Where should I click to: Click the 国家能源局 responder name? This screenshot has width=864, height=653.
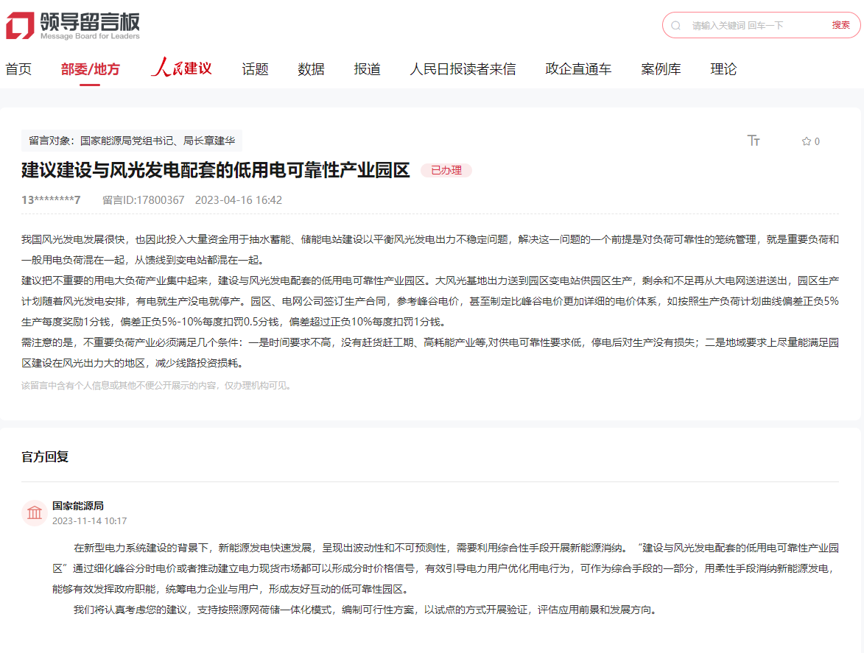[78, 506]
